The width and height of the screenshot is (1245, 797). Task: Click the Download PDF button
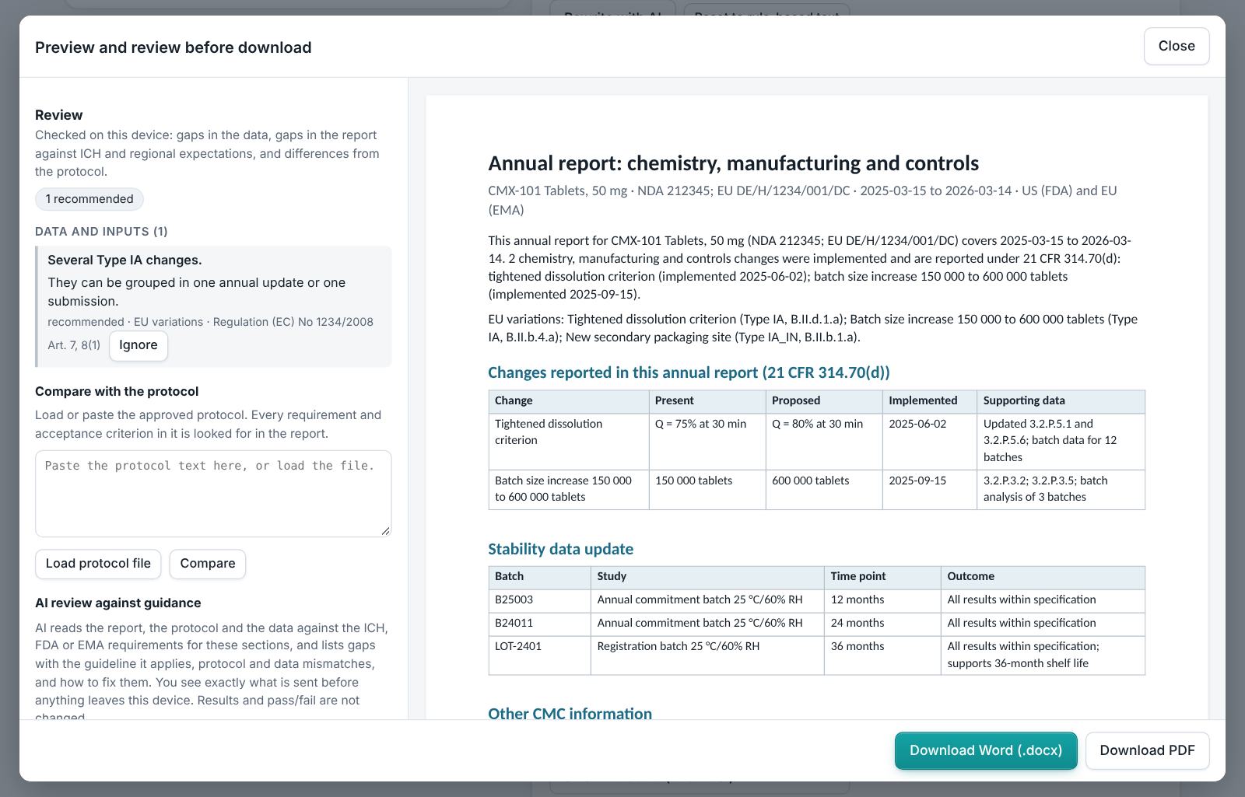(1147, 750)
